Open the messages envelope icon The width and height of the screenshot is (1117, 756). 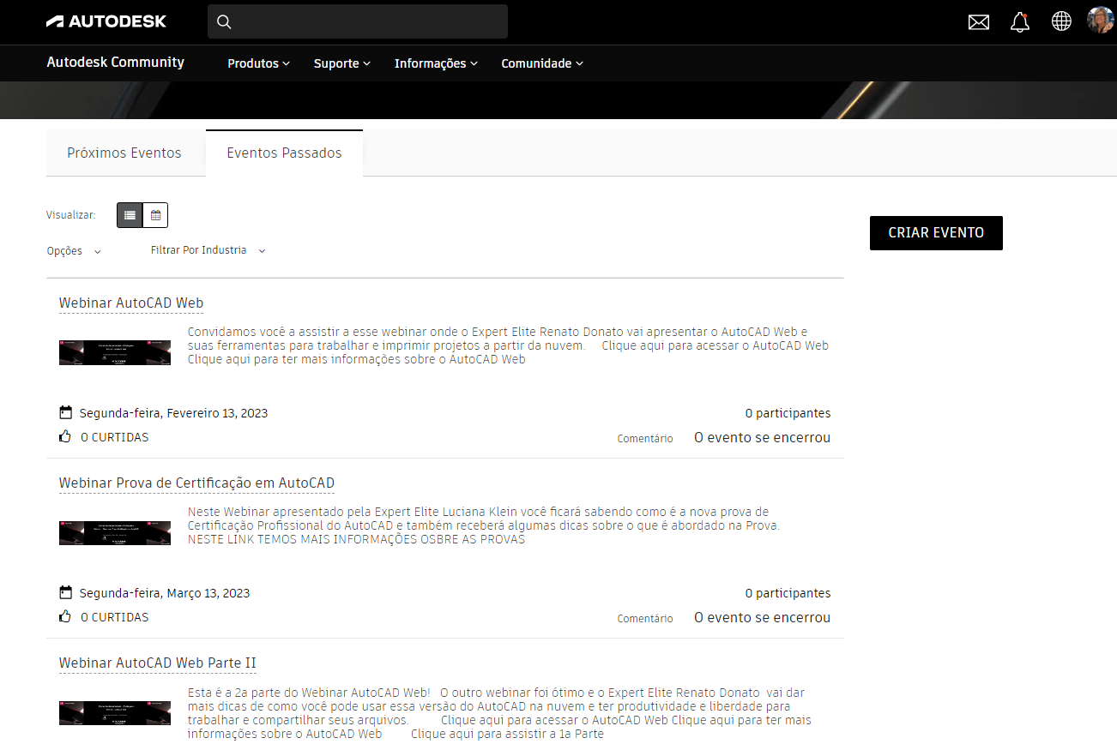click(978, 21)
